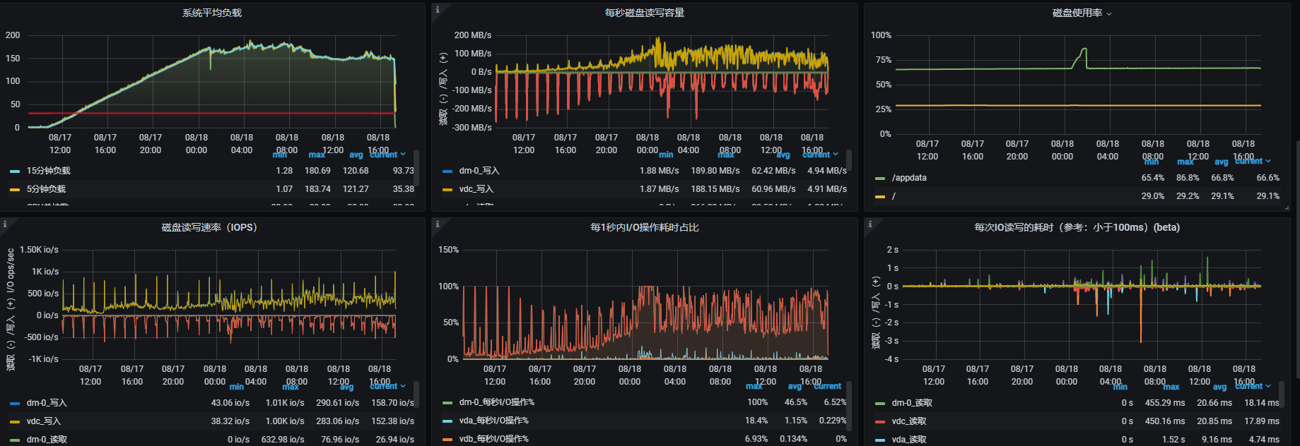The width and height of the screenshot is (1300, 446).
Task: Toggle vdc_写入 series in disk throughput legend
Action: coord(476,189)
